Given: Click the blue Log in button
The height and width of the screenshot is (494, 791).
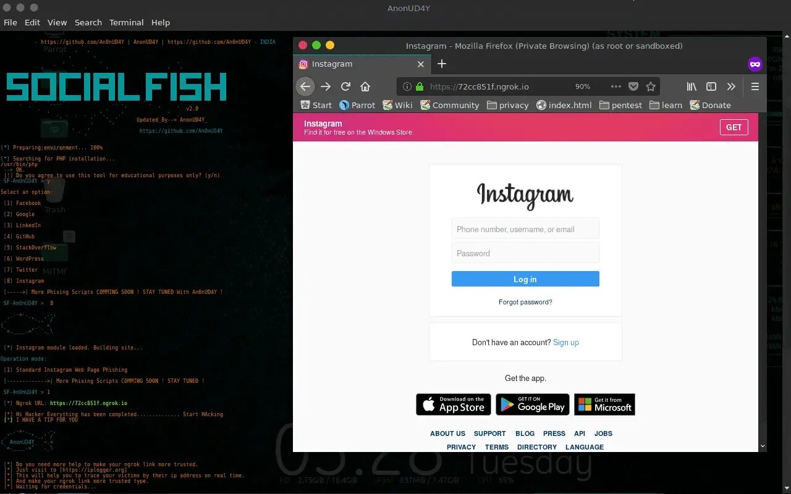Looking at the screenshot, I should pos(525,279).
